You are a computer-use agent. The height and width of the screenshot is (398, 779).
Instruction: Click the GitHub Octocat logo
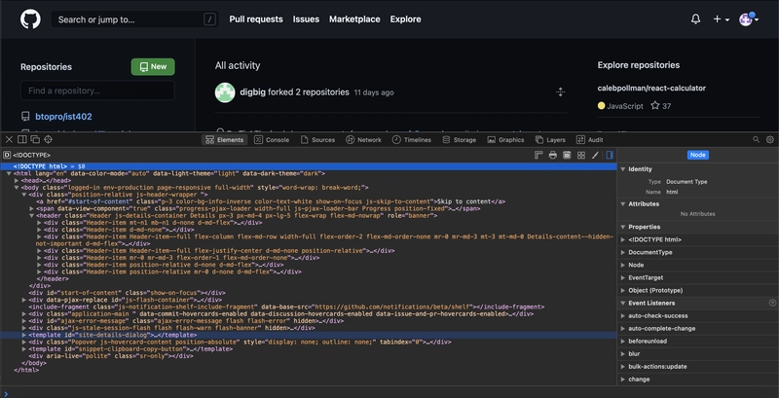[x=29, y=18]
